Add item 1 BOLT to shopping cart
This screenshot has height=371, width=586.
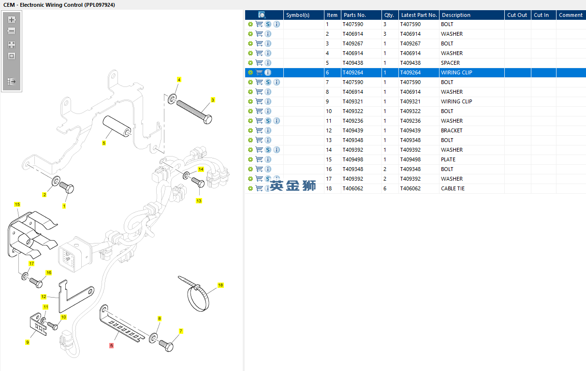point(259,24)
